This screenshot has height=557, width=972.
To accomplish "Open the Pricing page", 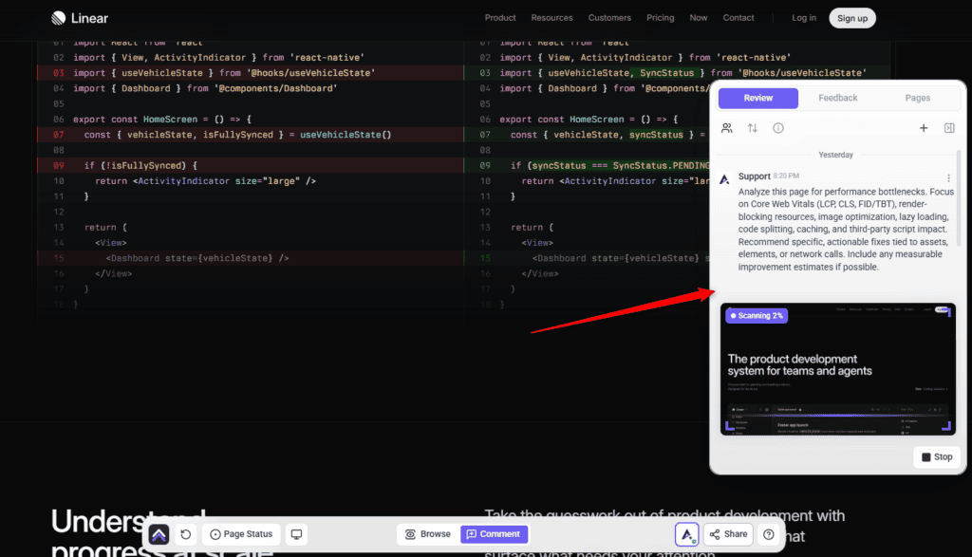I will coord(661,18).
